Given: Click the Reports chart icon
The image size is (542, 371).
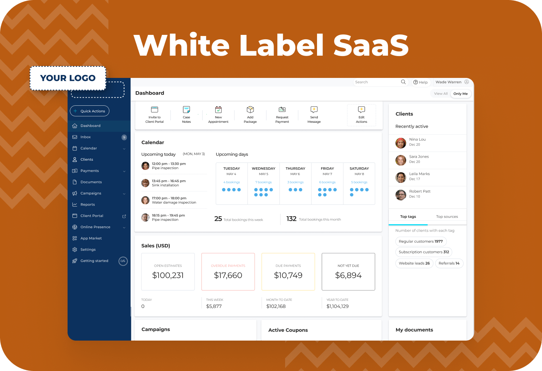Looking at the screenshot, I should click(x=75, y=204).
